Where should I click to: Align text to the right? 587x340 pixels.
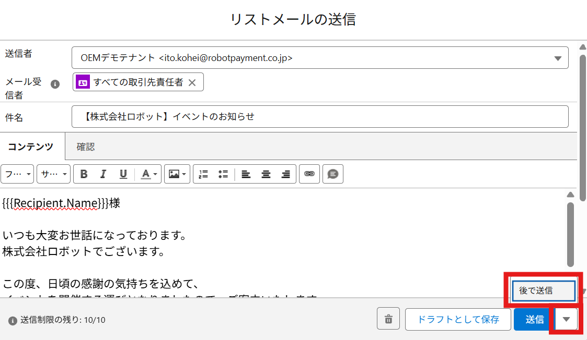[x=285, y=174]
